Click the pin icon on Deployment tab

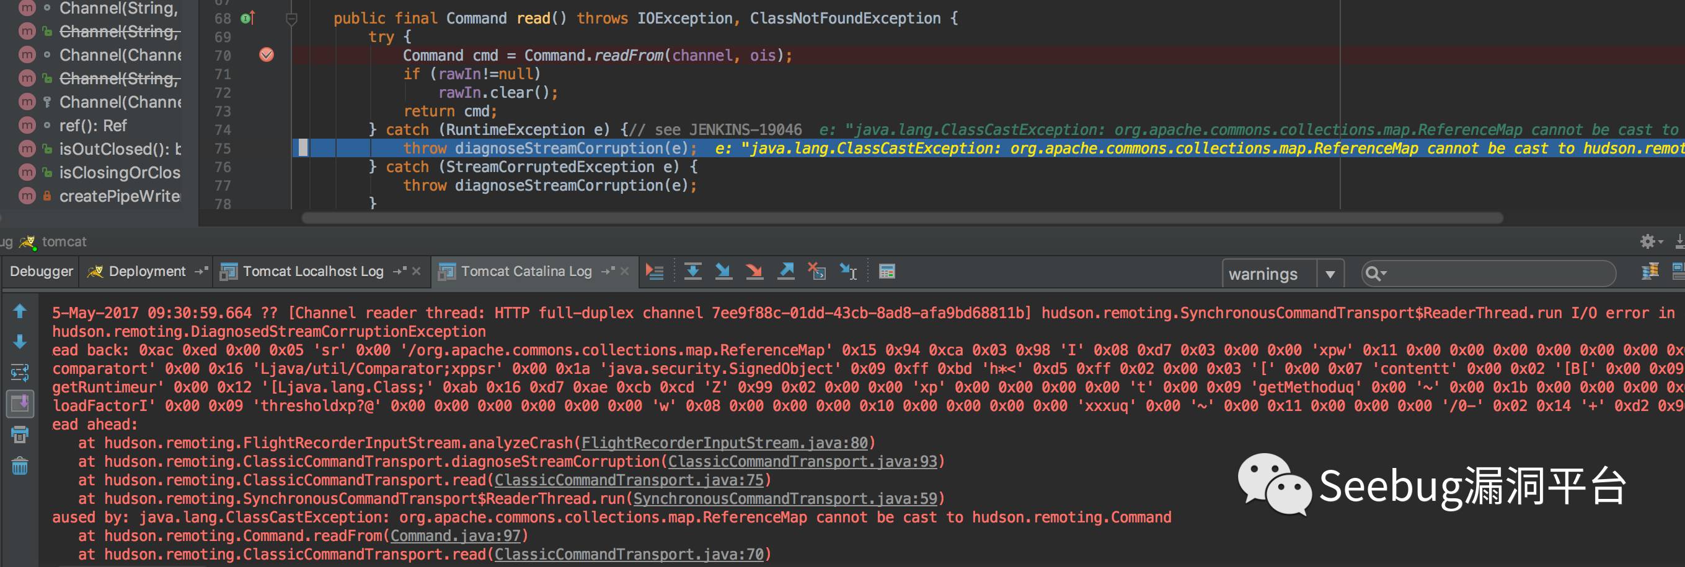(x=201, y=271)
